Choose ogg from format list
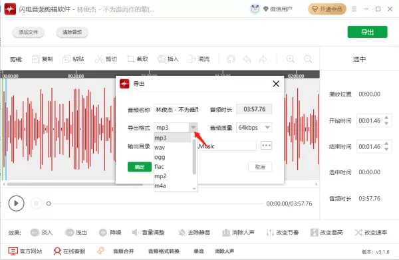 tap(173, 157)
